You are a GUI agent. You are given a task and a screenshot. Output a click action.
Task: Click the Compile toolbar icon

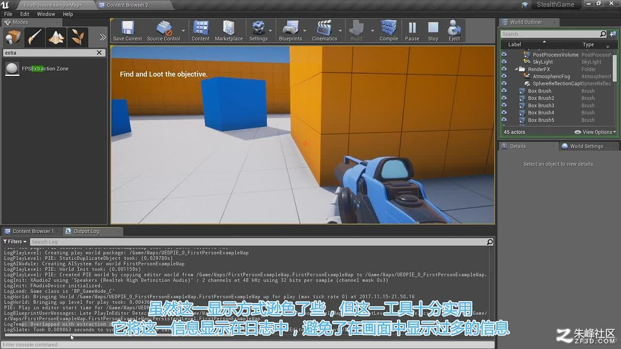click(389, 31)
